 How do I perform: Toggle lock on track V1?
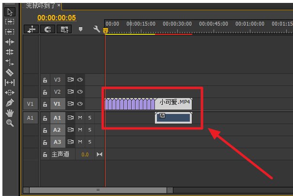coord(45,104)
